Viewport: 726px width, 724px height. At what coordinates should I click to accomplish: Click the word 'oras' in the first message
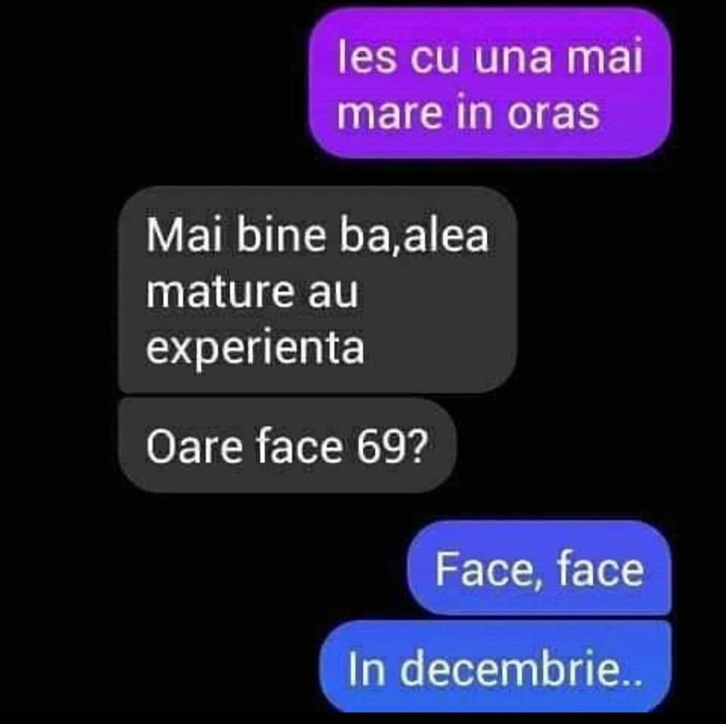click(554, 114)
